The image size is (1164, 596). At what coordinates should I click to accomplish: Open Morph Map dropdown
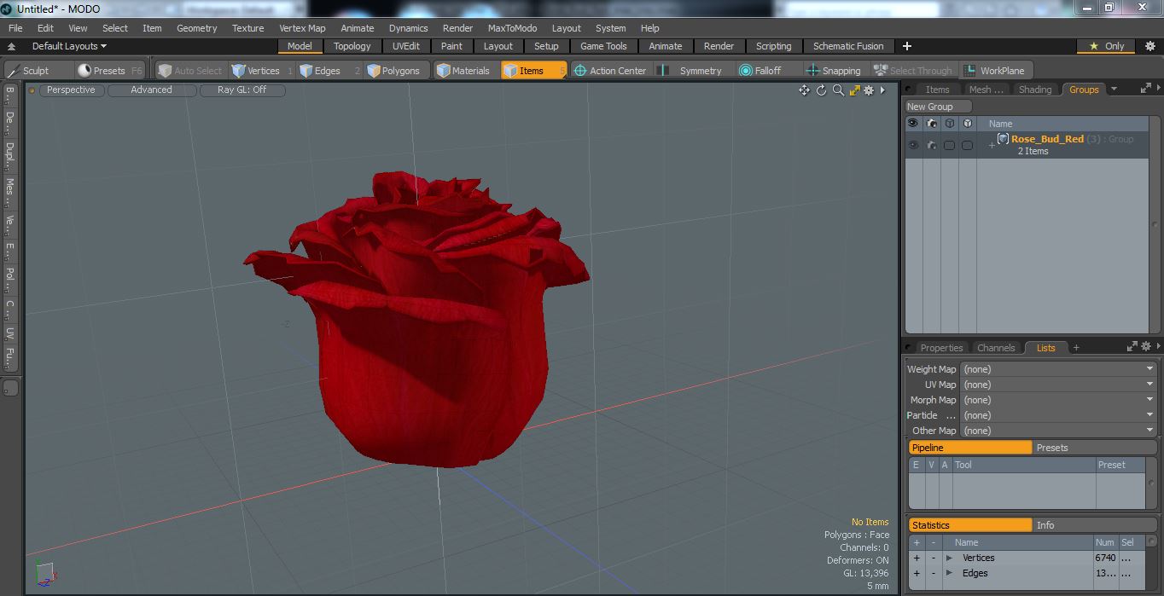click(1058, 400)
